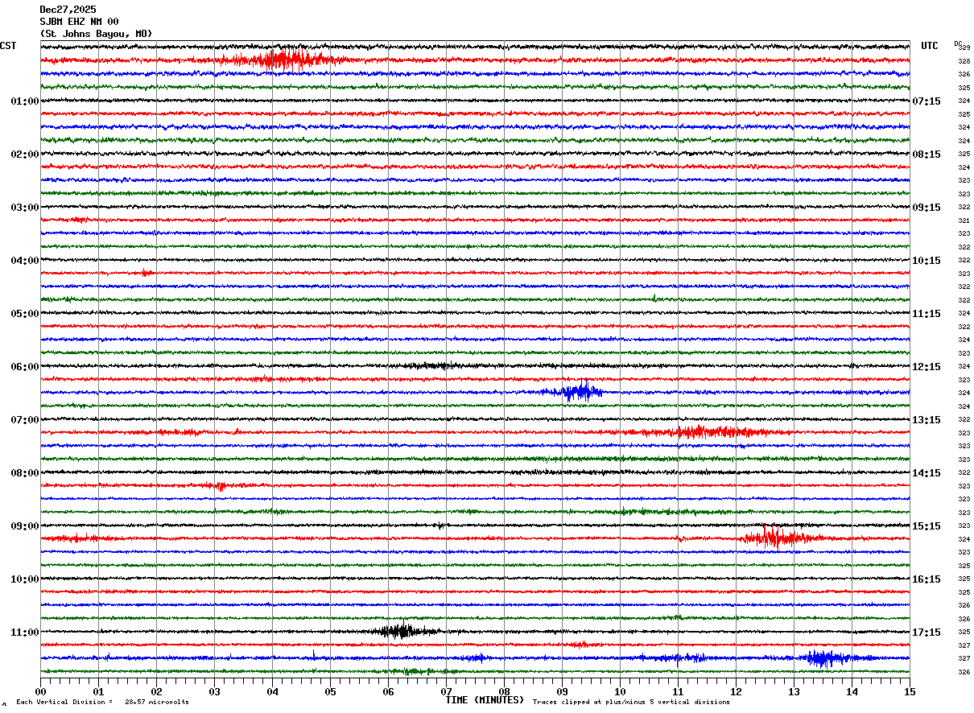The image size is (974, 713).
Task: Click the 11:15 UTC time label
Action: point(927,314)
